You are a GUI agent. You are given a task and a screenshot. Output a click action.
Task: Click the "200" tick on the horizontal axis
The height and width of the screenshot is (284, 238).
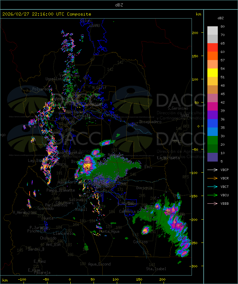click(163, 280)
